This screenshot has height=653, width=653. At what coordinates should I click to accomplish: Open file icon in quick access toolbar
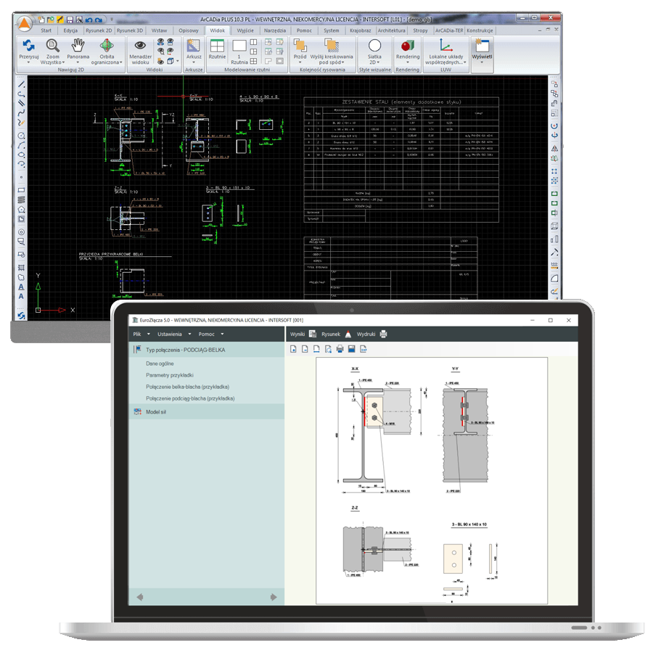point(50,20)
